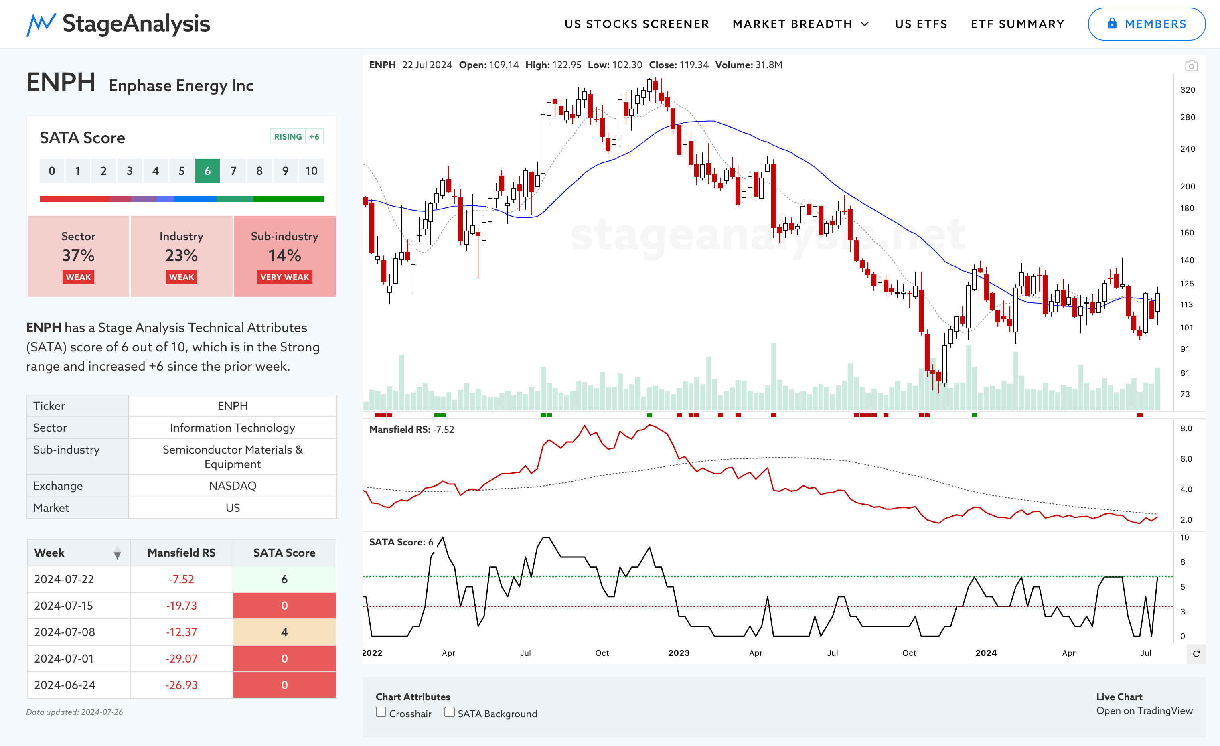Click SATA score 4 cell for 2024-07-08
This screenshot has height=746, width=1220.
point(284,632)
